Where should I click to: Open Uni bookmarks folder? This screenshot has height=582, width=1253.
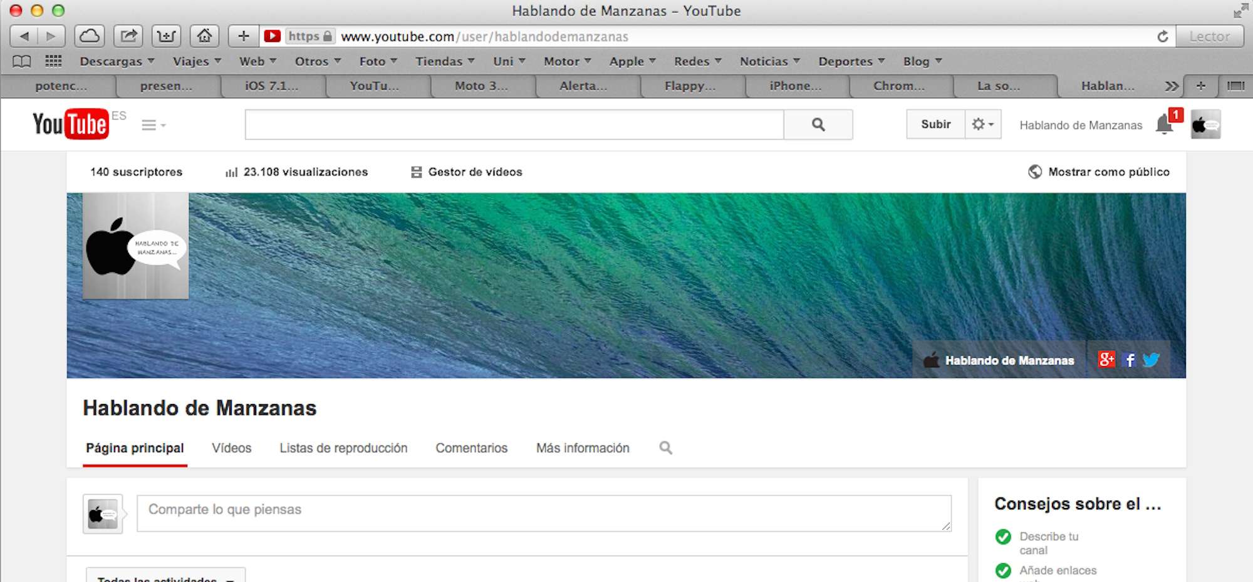509,61
